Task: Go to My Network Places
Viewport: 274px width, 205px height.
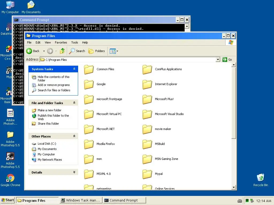Action: coord(50,160)
